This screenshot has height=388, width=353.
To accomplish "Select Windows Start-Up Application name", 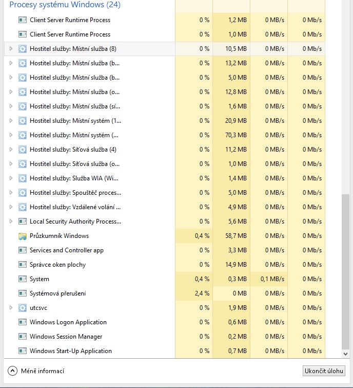I will [x=71, y=351].
